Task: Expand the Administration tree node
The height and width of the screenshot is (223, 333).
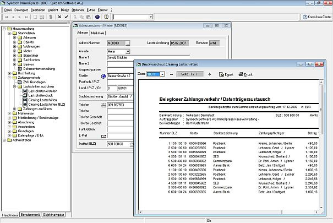Action: (x=4, y=140)
